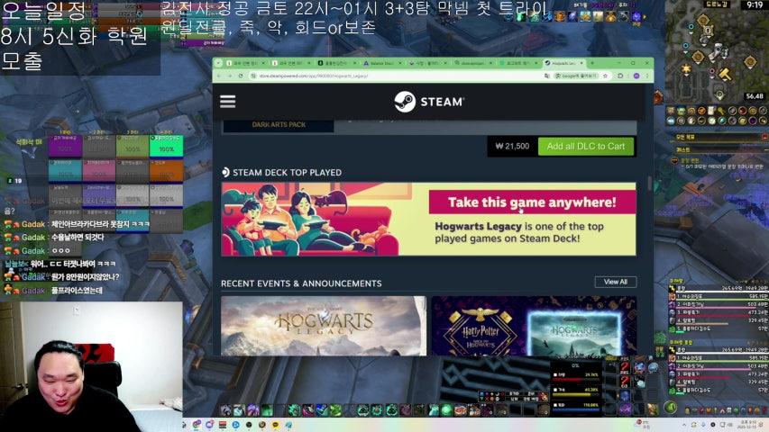Click the bright green orb ability on action bar
Screen dimensions: 769x432
tap(446, 409)
